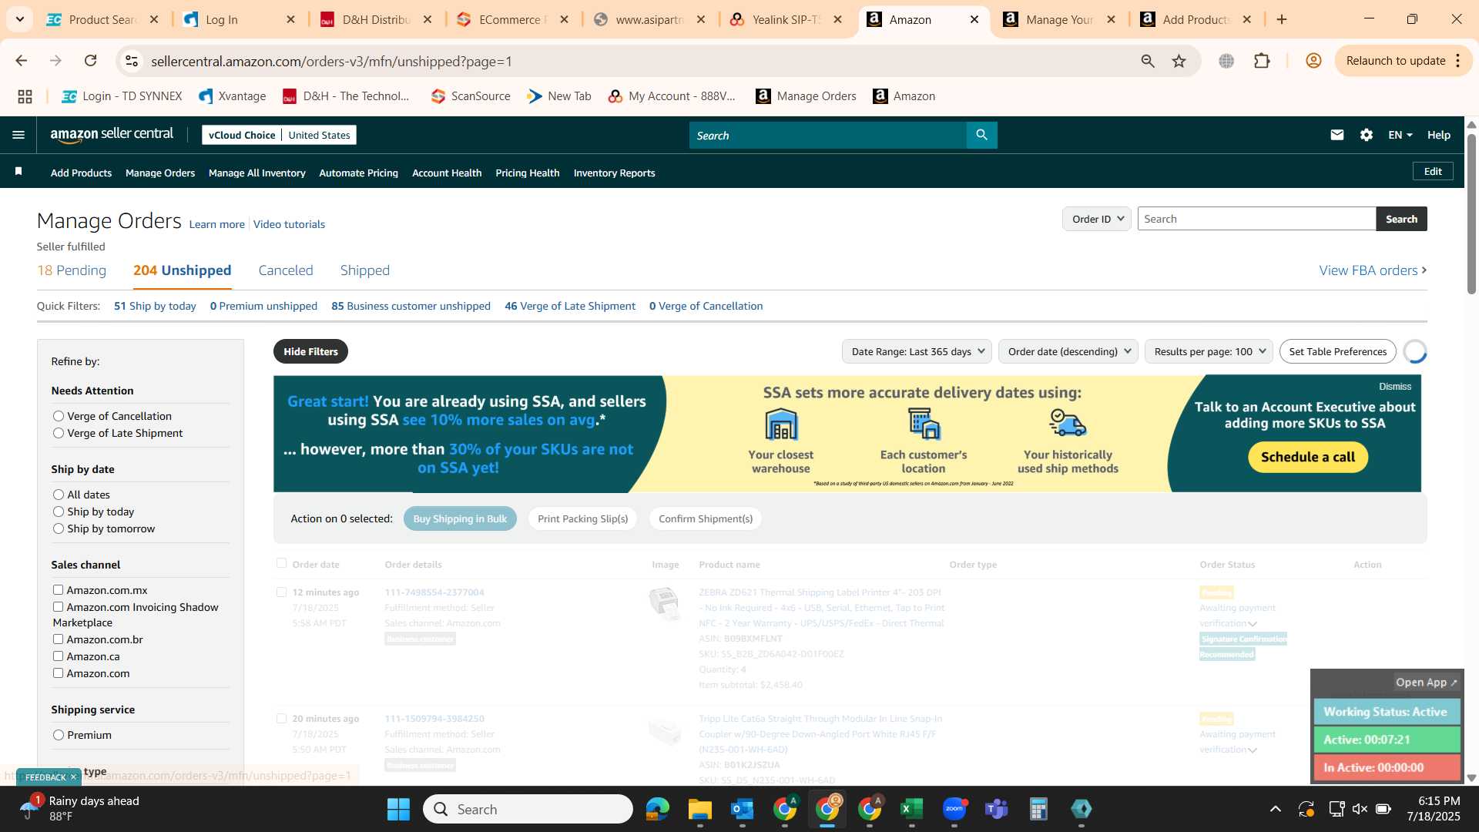Open File Explorer from taskbar

click(x=700, y=809)
